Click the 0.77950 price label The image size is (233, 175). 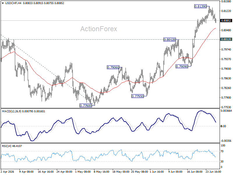point(137,96)
